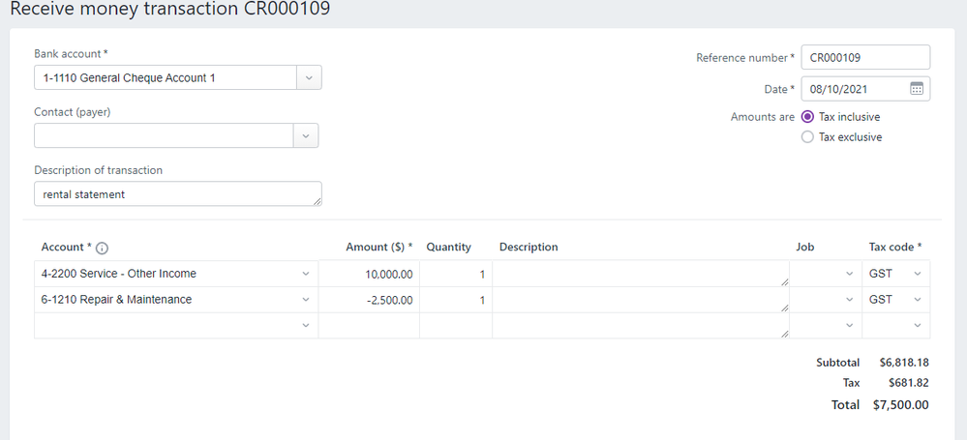Image resolution: width=967 pixels, height=440 pixels.
Task: Click the Reference number field
Action: pos(864,58)
